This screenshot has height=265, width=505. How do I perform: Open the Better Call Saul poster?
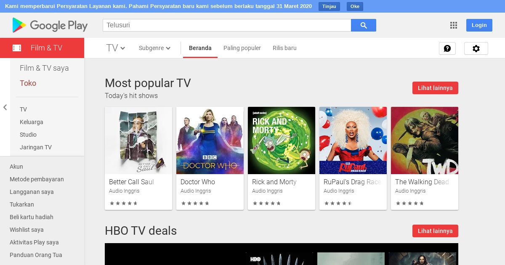click(x=138, y=140)
